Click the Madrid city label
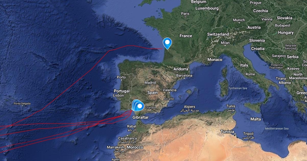This screenshot has width=307, height=161. click(x=150, y=83)
